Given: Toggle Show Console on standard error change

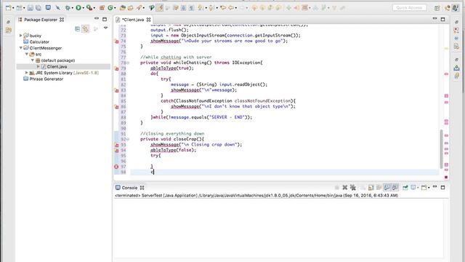Looking at the screenshot, I should point(395,188).
